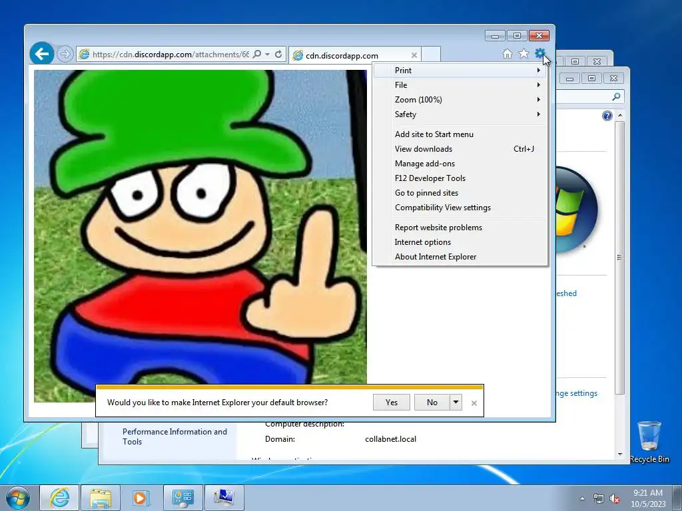Expand the File submenu
This screenshot has height=511, width=682.
coord(460,85)
